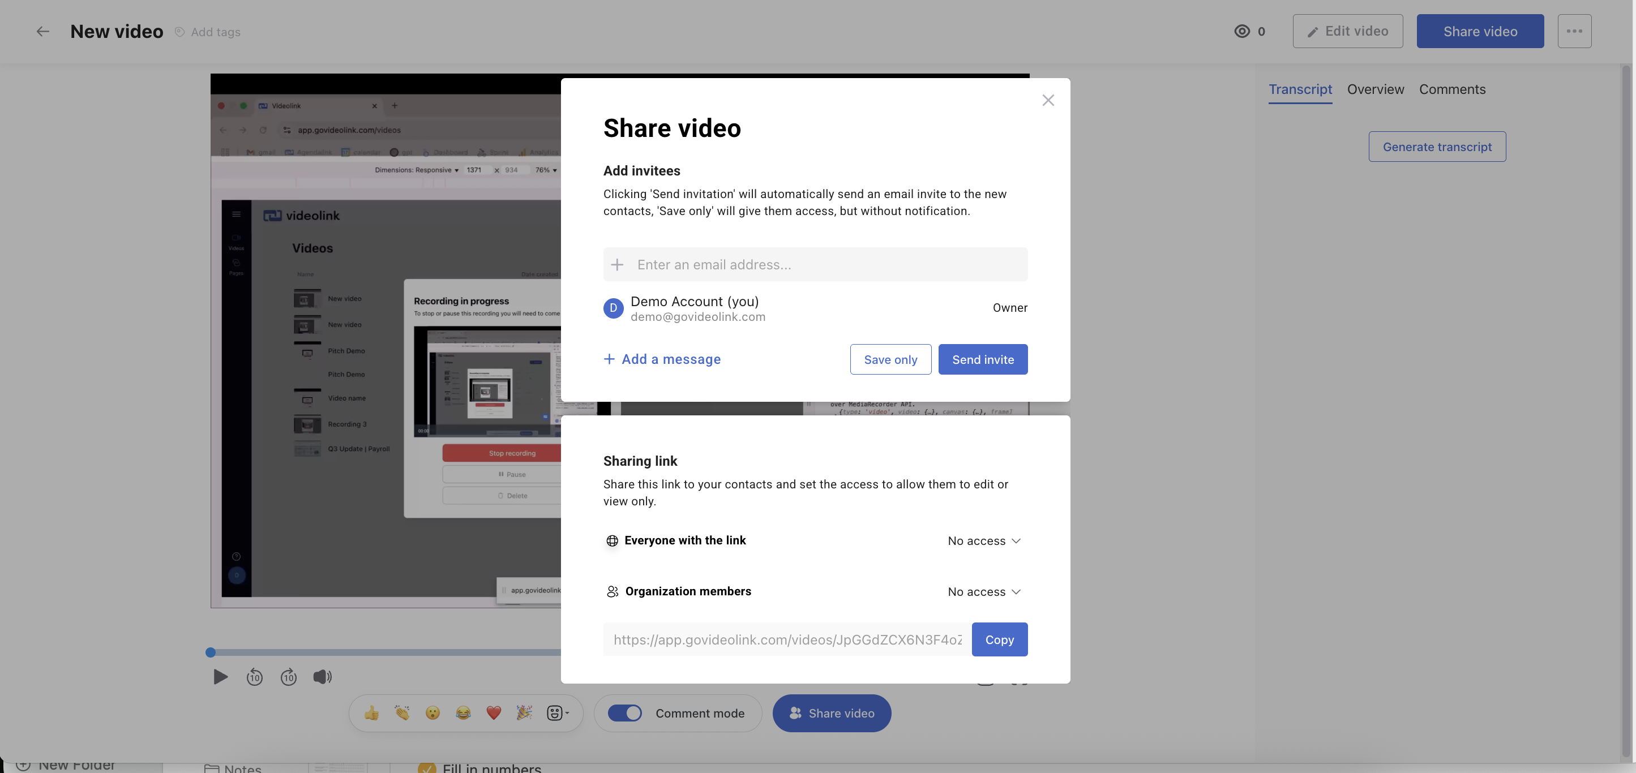Expand Everyone with the link access dropdown

pyautogui.click(x=984, y=541)
